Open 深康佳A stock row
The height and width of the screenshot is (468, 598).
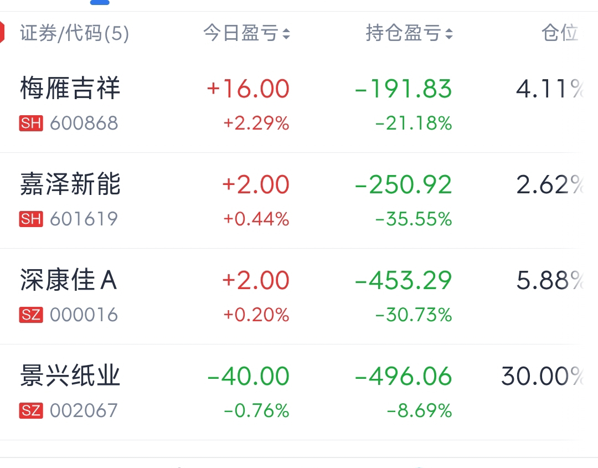pyautogui.click(x=68, y=280)
